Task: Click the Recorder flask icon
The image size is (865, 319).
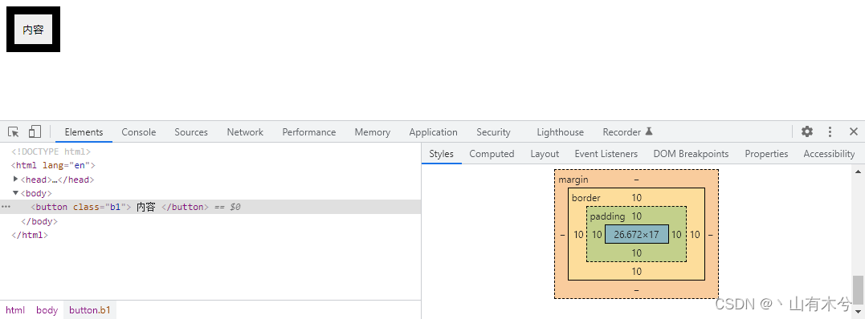Action: (x=649, y=131)
